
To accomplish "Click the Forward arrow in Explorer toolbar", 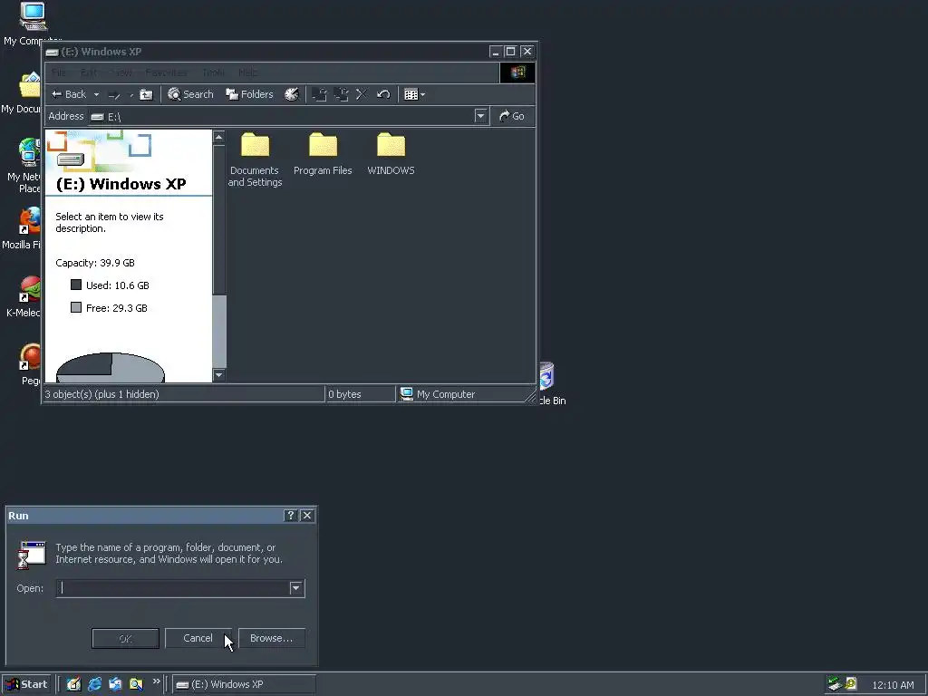I will pyautogui.click(x=113, y=94).
